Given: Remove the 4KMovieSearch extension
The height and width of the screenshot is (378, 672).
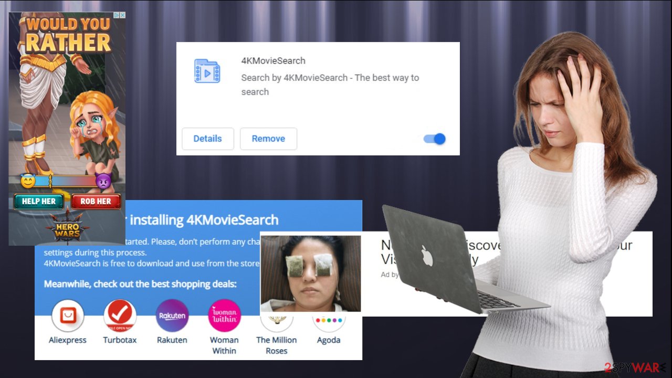Looking at the screenshot, I should pyautogui.click(x=268, y=139).
